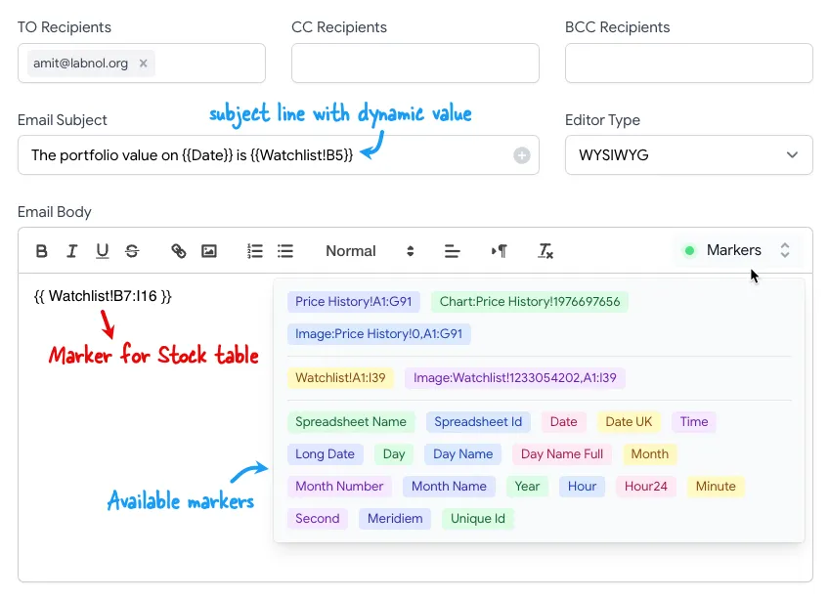This screenshot has height=600, width=829.
Task: Apply strikethrough formatting to text
Action: coord(132,251)
